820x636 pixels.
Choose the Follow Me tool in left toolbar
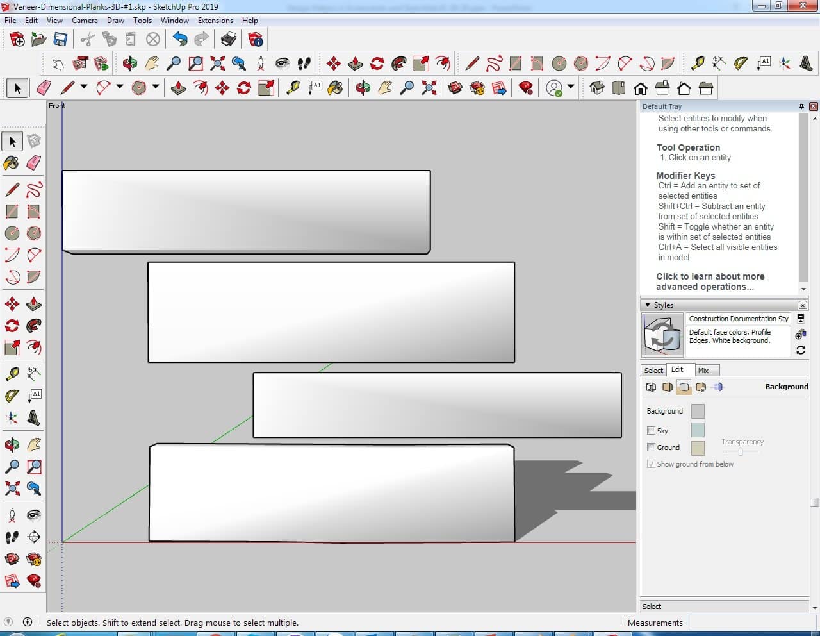tap(33, 326)
